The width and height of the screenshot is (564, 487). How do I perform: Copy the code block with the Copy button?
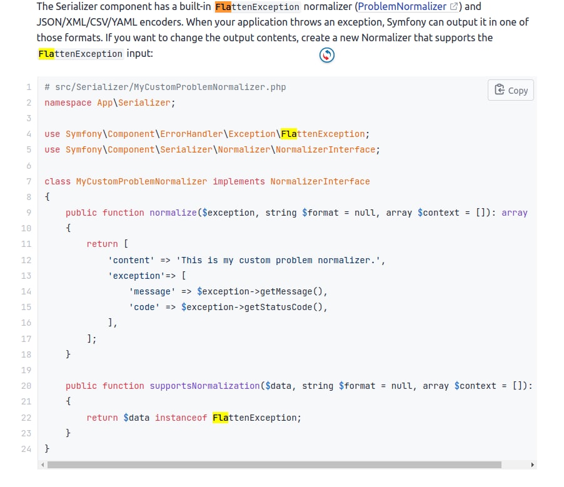click(x=510, y=90)
